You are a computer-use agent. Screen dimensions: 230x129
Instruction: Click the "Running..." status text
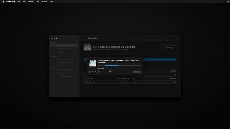tap(101, 68)
